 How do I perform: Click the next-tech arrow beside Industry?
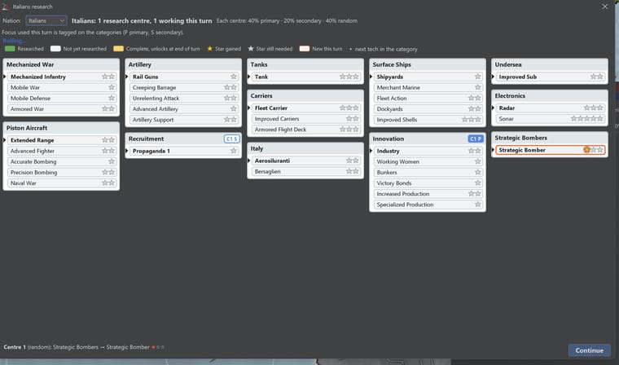coord(371,151)
